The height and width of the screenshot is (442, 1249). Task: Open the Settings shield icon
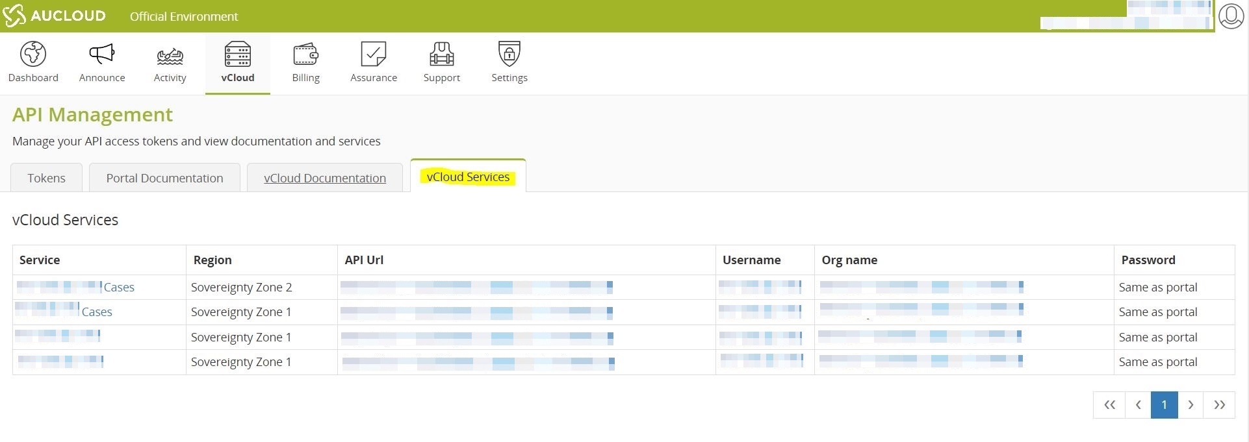click(x=509, y=54)
